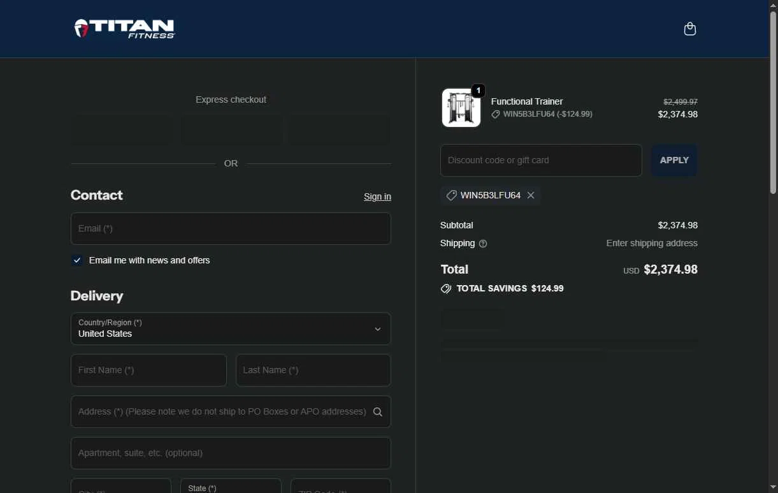Click the Enter shipping address text
The image size is (778, 493).
pos(652,243)
